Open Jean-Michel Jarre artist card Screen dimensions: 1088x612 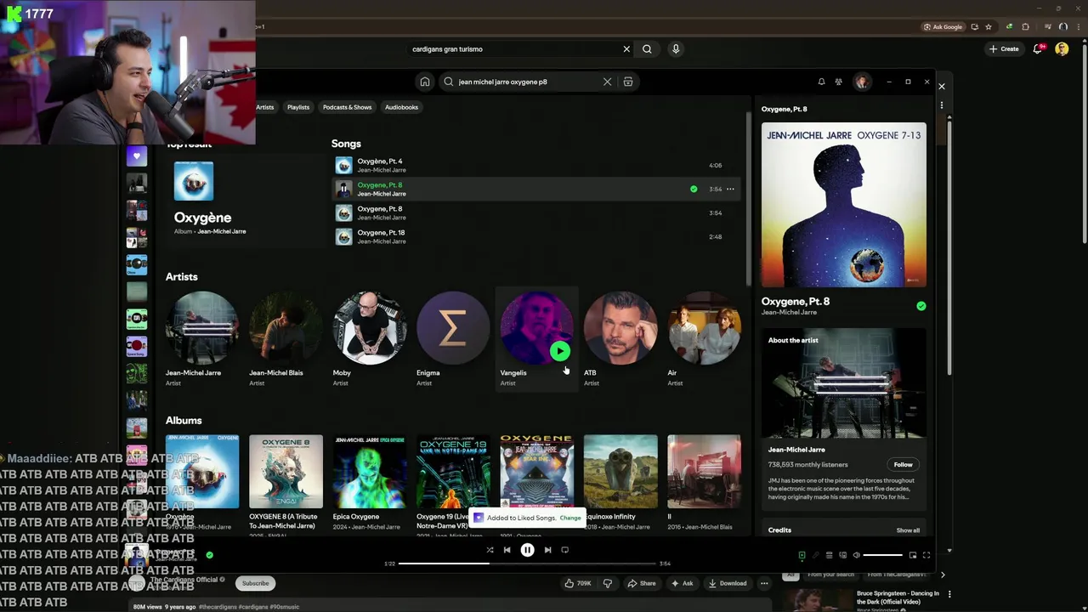click(202, 338)
